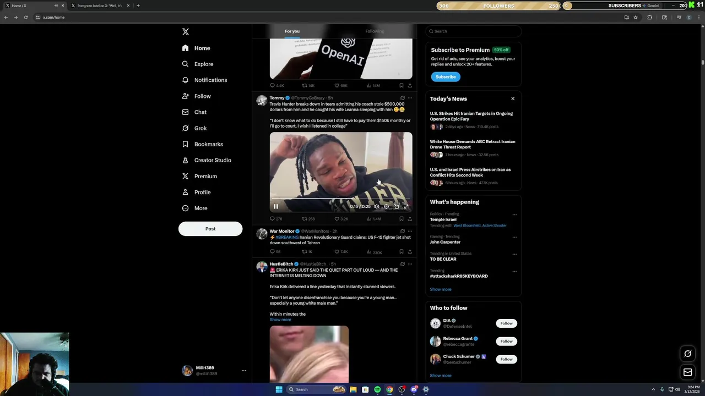Switch to the Following tab

(375, 31)
